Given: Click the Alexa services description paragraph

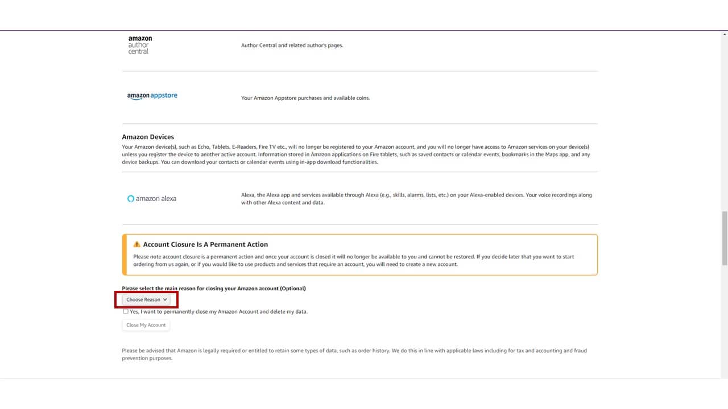Looking at the screenshot, I should point(416,199).
